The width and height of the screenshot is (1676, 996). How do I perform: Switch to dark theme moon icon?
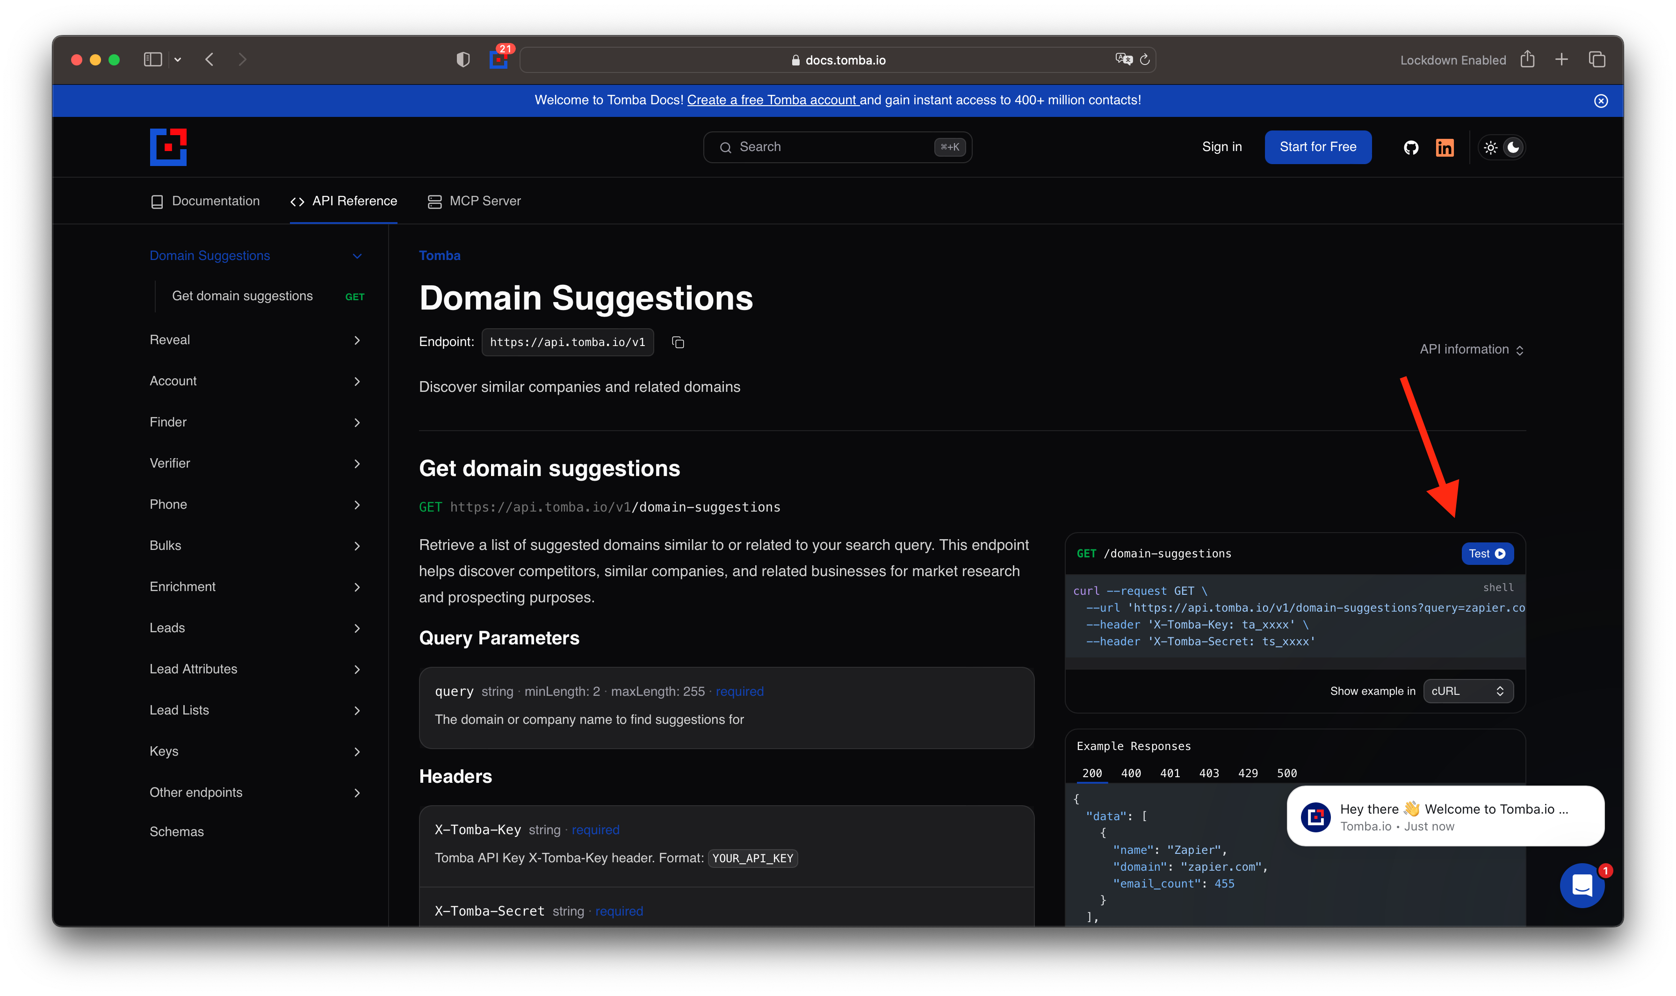coord(1513,148)
